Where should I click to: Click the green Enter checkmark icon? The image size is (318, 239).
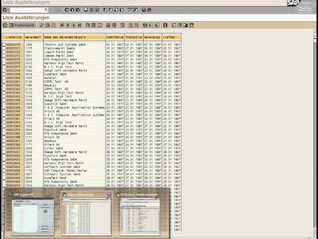click(5, 10)
